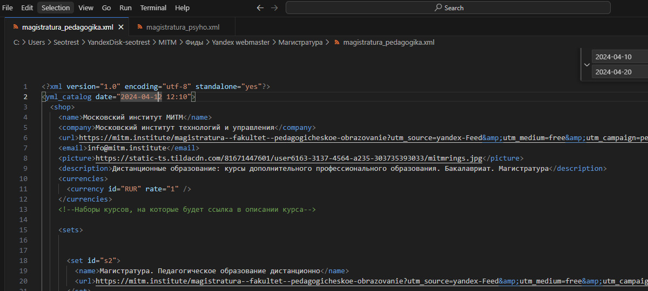Click the email info@mitm.institute on line 7
Screen dimensions: 648x291
[125, 148]
